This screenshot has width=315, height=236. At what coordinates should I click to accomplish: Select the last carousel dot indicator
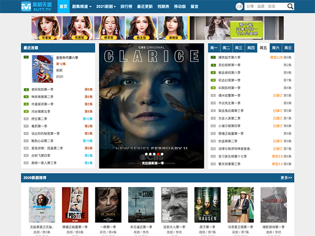click(x=162, y=154)
